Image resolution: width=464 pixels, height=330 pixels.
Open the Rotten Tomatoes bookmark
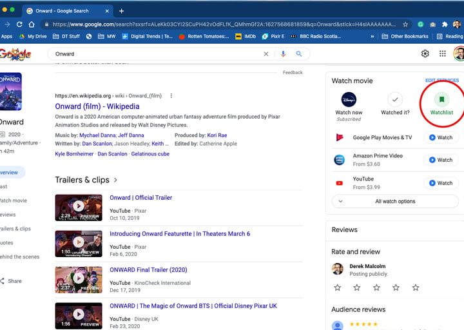[x=204, y=36]
